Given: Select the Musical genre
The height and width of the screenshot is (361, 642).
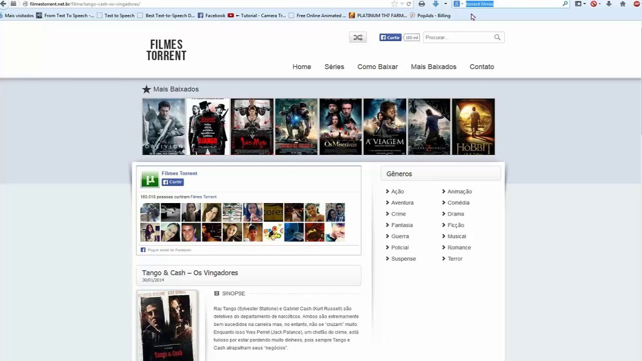Looking at the screenshot, I should (456, 236).
